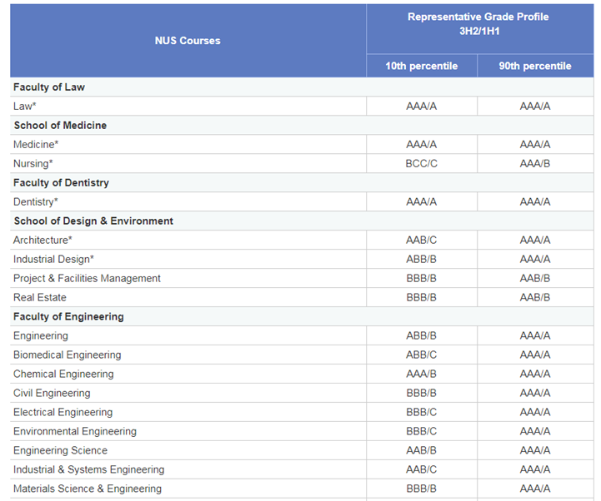601x501 pixels.
Task: Select Civil Engineering 10th percentile BBB/B
Action: (422, 393)
